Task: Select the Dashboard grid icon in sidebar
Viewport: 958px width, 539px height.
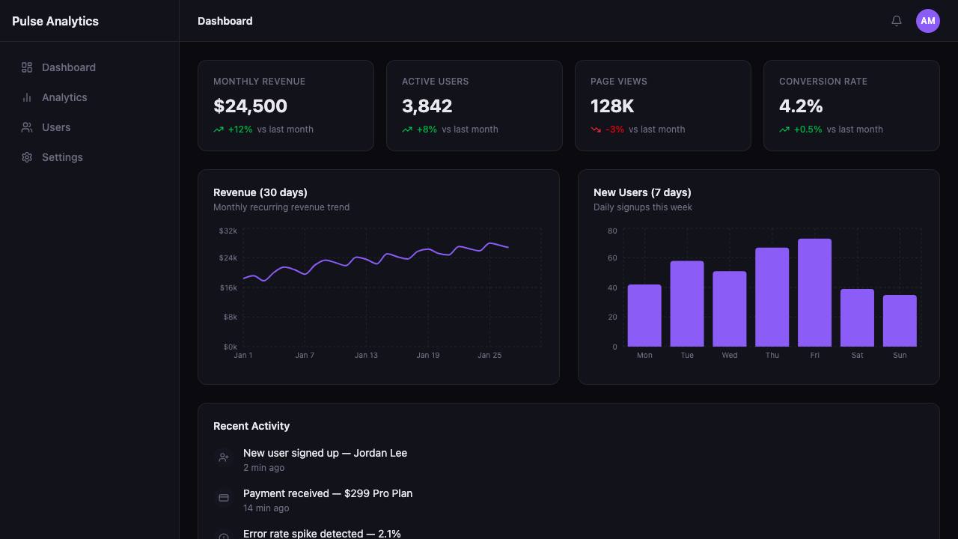Action: click(x=27, y=67)
